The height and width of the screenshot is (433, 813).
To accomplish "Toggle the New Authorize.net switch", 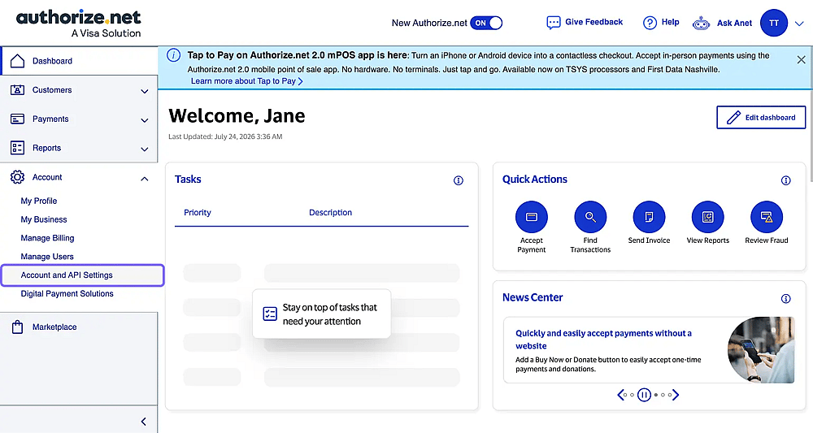I will pyautogui.click(x=486, y=23).
